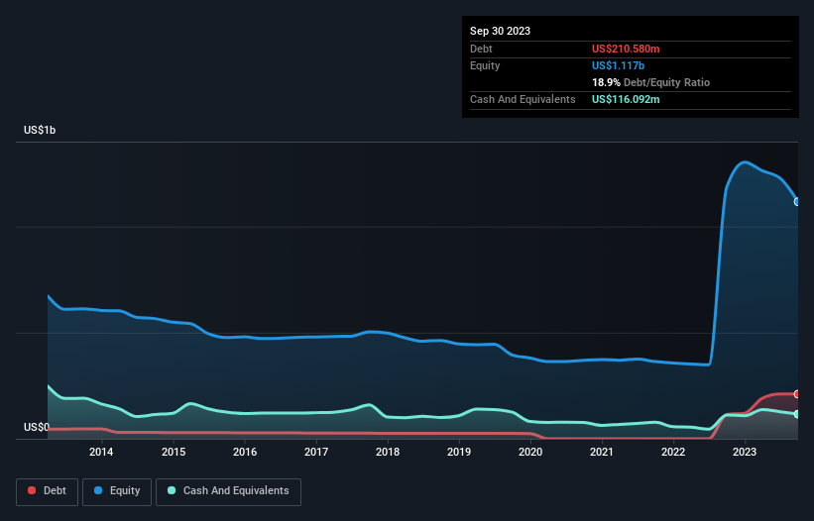814x521 pixels.
Task: Click the 2021 x-axis label
Action: click(602, 452)
